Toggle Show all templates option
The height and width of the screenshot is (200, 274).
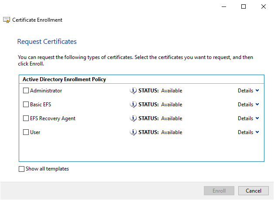(22, 169)
